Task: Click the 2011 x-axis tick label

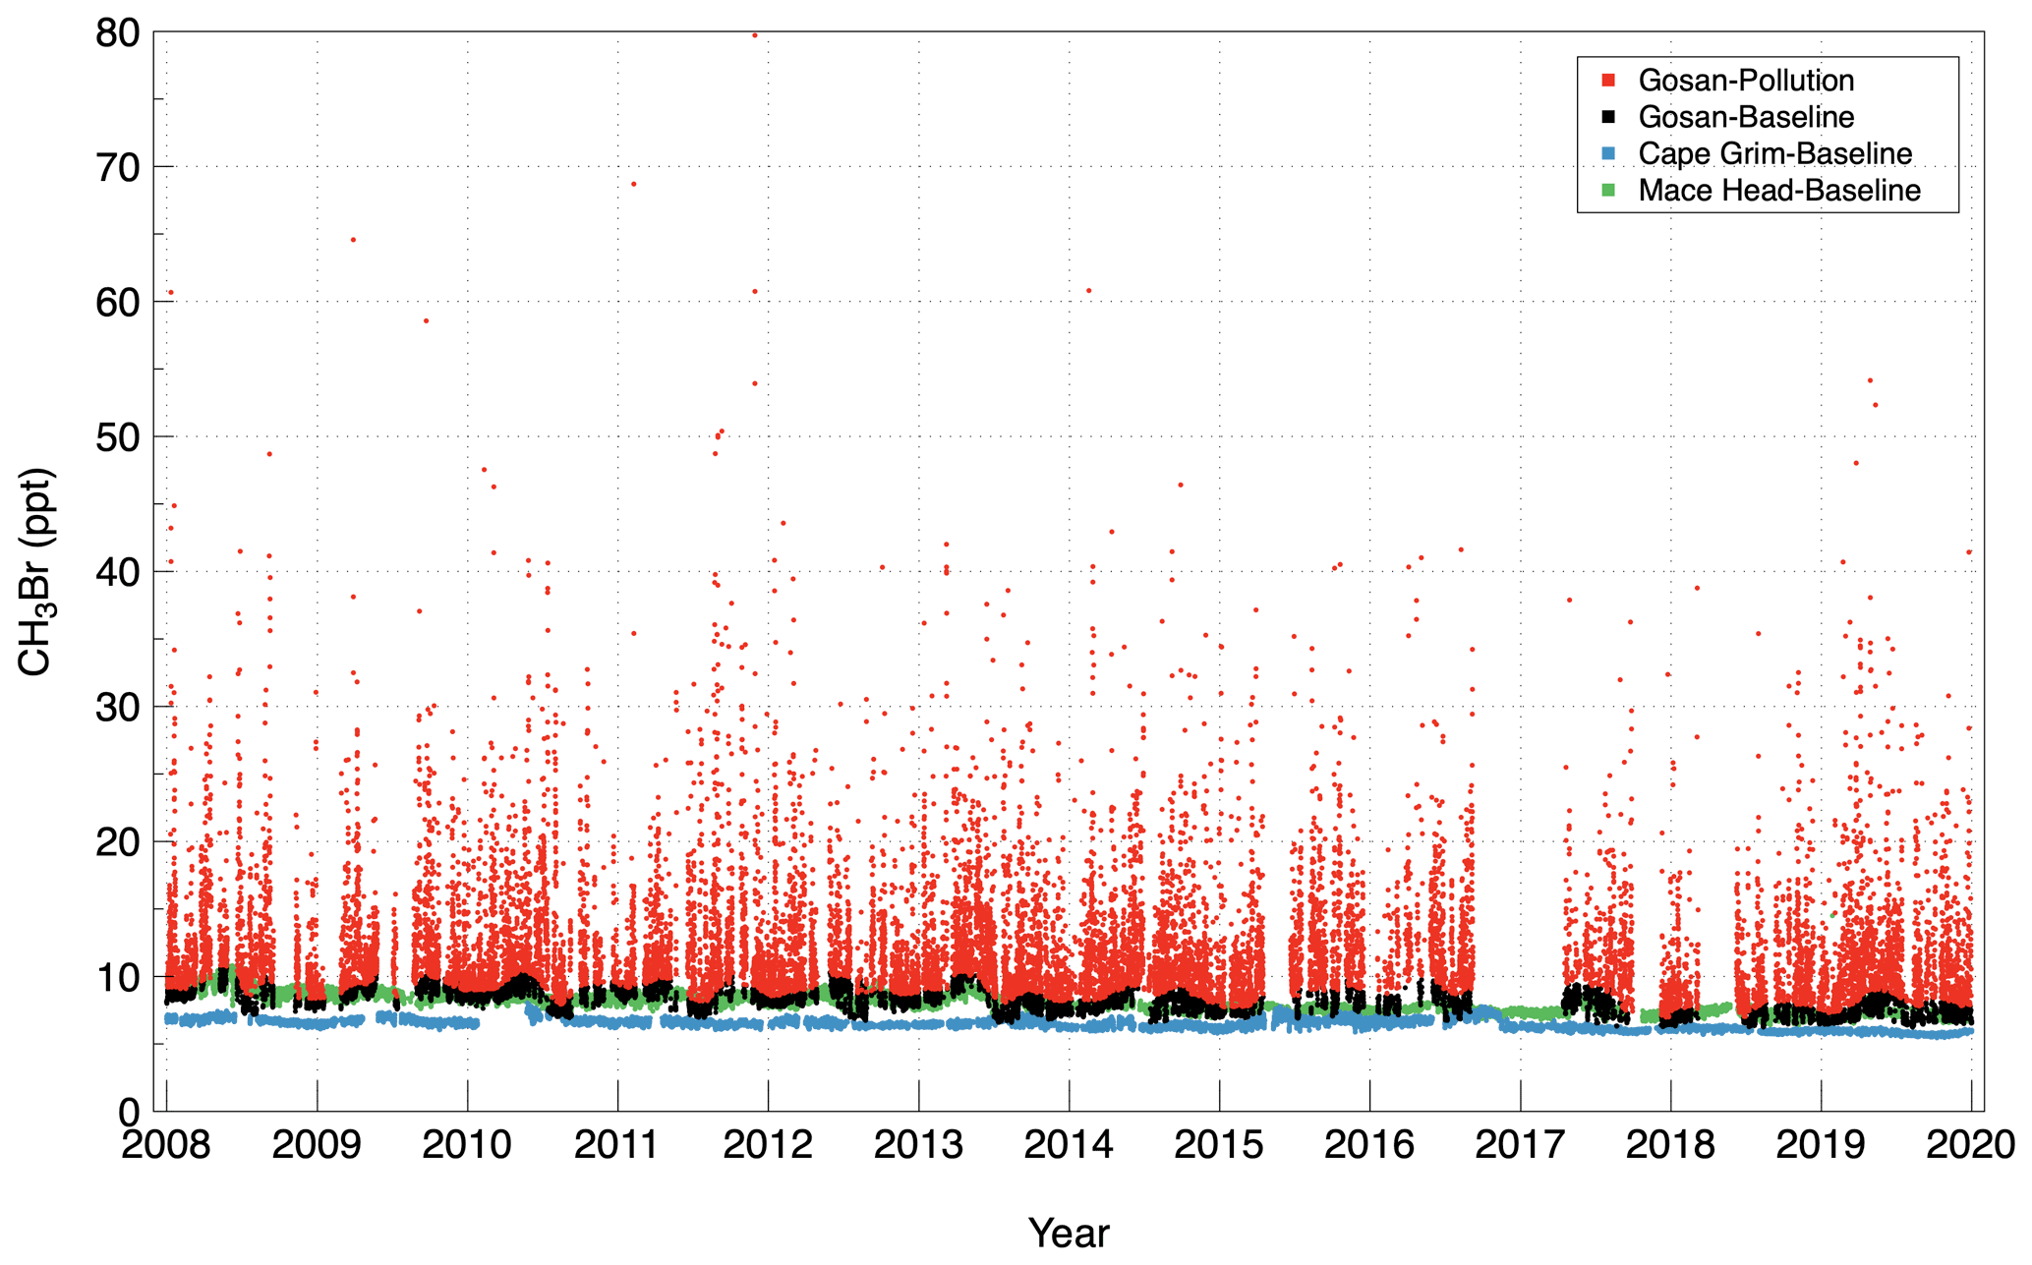Action: pyautogui.click(x=616, y=1145)
